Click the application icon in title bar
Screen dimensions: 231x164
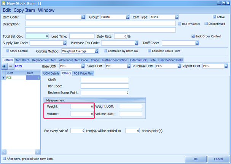(4, 3)
